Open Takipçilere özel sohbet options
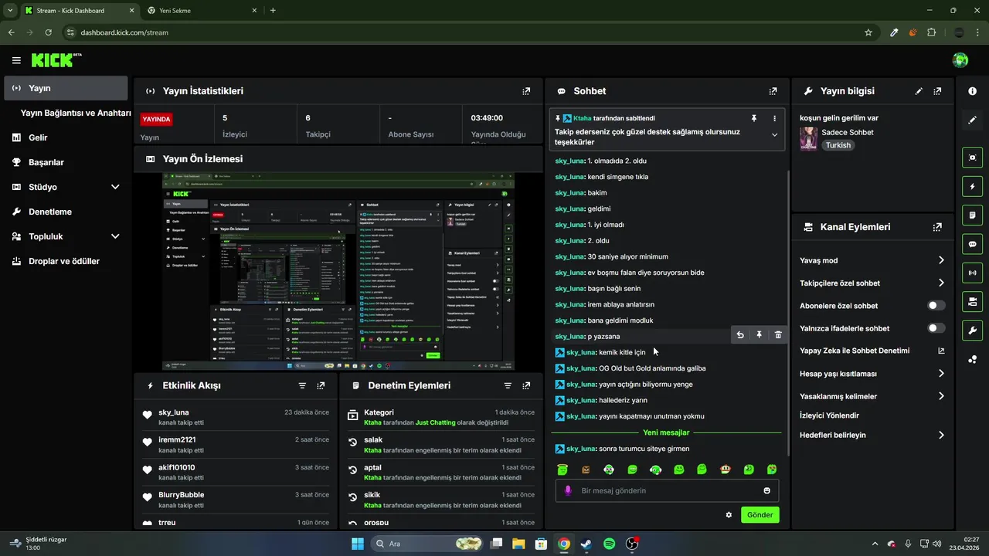989x556 pixels. [x=872, y=283]
